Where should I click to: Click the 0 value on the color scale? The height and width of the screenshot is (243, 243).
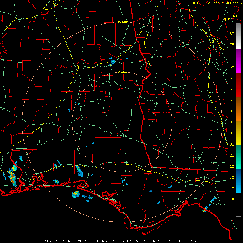click(x=233, y=211)
